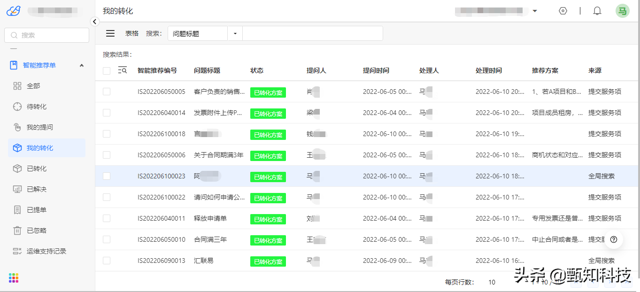Click the title 合同满三年
The width and height of the screenshot is (640, 292).
point(210,239)
